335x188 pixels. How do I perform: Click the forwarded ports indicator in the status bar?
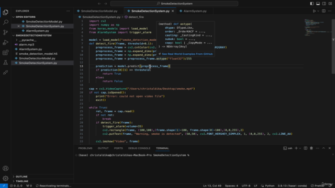(29, 186)
